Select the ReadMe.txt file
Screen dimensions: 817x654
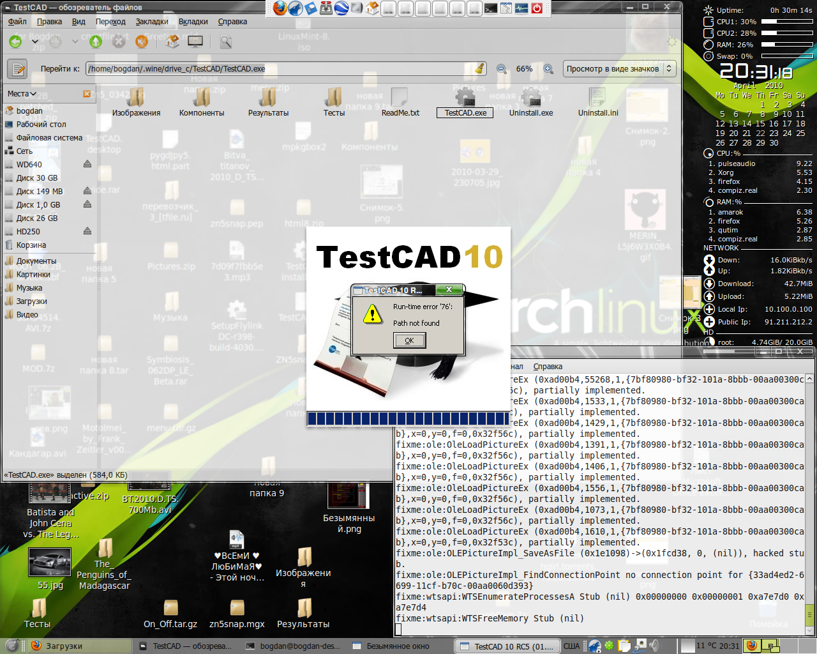(400, 103)
